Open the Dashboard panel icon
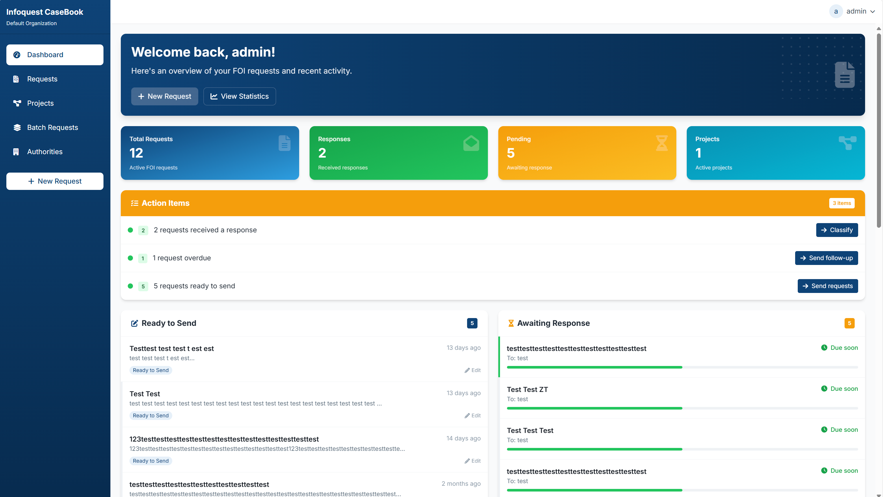Screen dimensions: 883x497 click(x=16, y=55)
